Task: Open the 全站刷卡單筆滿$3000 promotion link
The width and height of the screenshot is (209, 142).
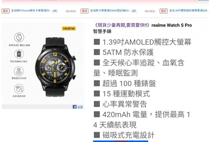Action: tap(110, 11)
